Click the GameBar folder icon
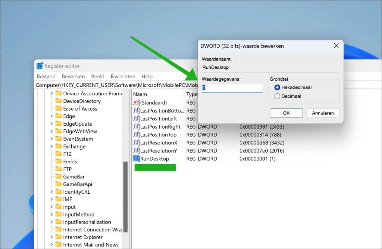Image resolution: width=382 pixels, height=249 pixels. pos(59,176)
